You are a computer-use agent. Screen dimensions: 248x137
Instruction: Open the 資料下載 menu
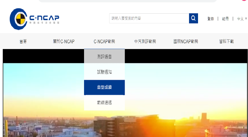226,41
